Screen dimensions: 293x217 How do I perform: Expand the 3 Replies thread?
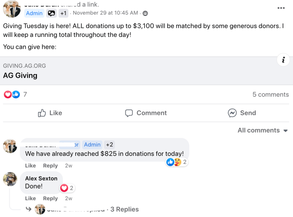(x=124, y=209)
